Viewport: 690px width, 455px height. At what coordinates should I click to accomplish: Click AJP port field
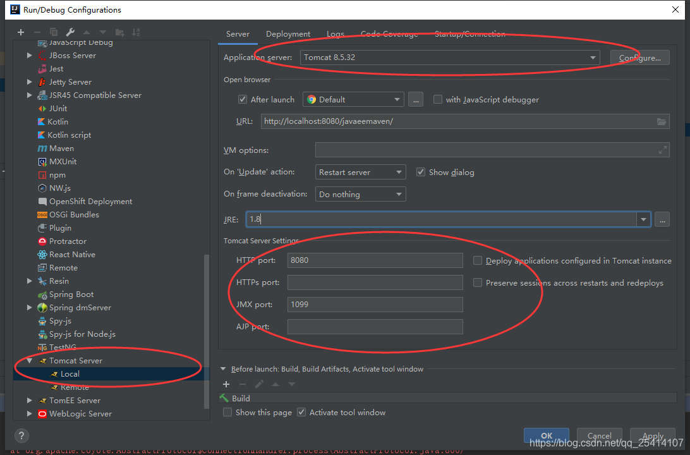(x=375, y=327)
